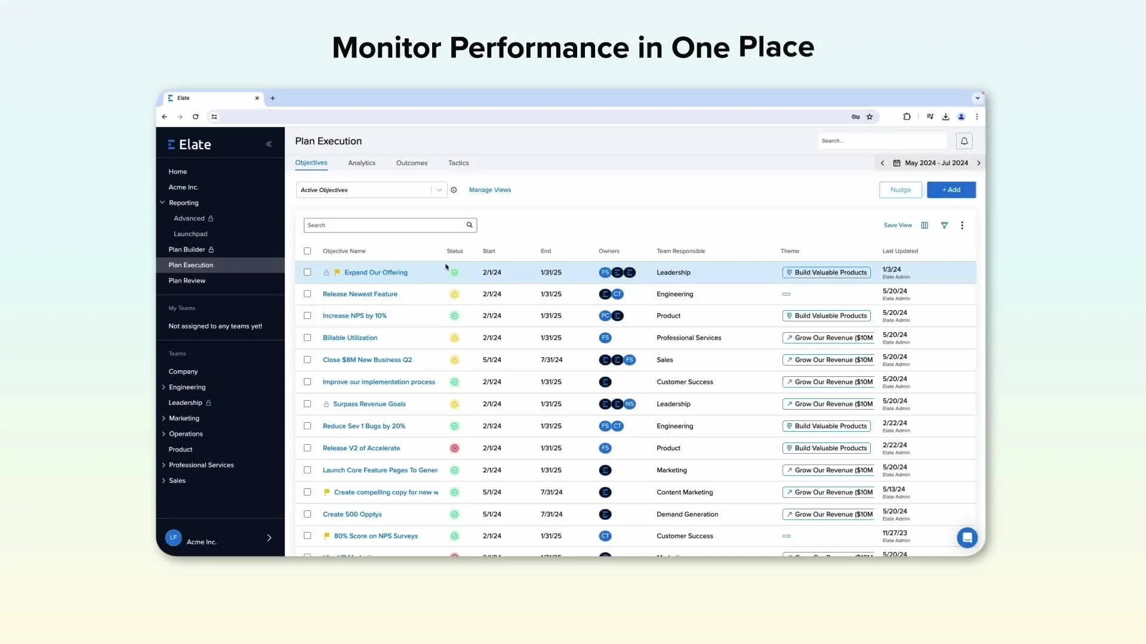The image size is (1146, 644).
Task: Open the table three-dot options menu
Action: tap(962, 225)
